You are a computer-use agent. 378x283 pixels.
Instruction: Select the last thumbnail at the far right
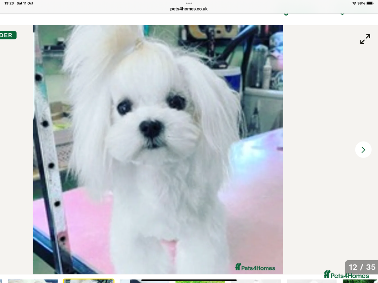point(360,281)
